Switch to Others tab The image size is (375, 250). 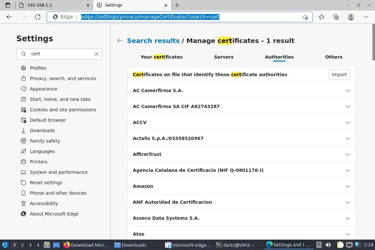click(334, 57)
